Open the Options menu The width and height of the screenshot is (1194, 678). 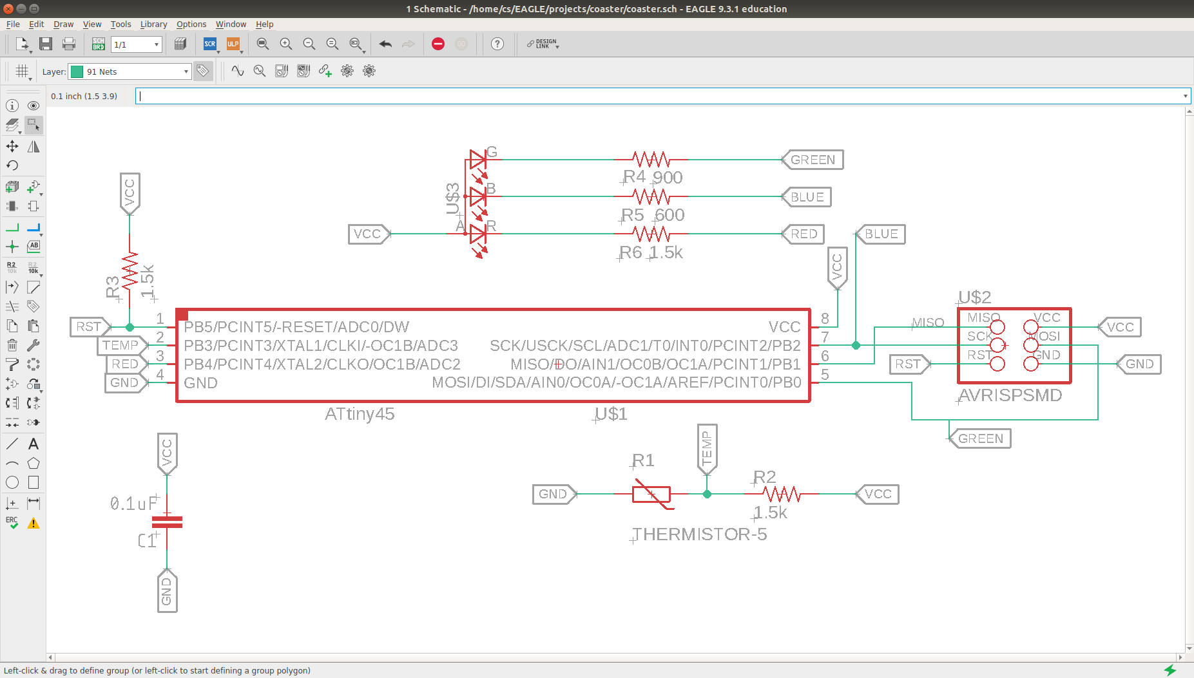[x=191, y=24]
